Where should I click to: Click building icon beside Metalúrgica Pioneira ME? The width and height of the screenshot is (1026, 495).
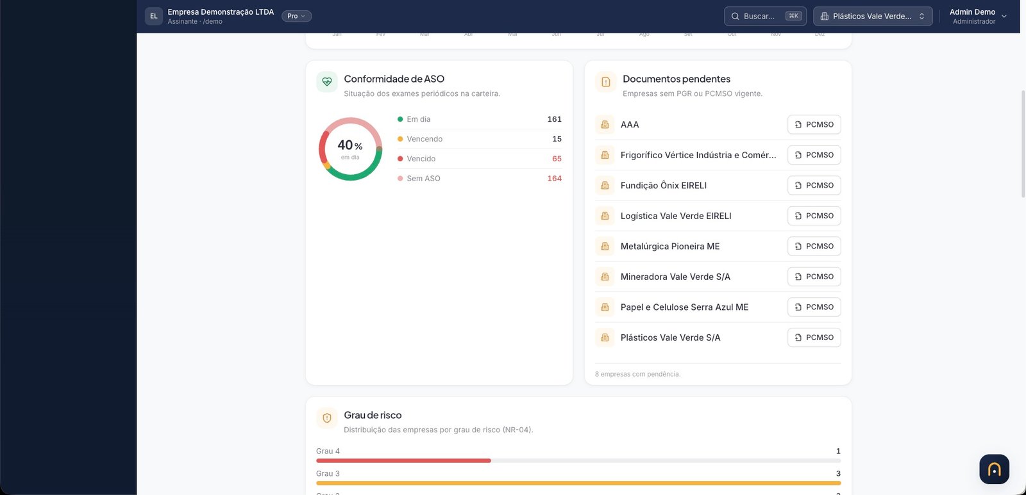[605, 246]
